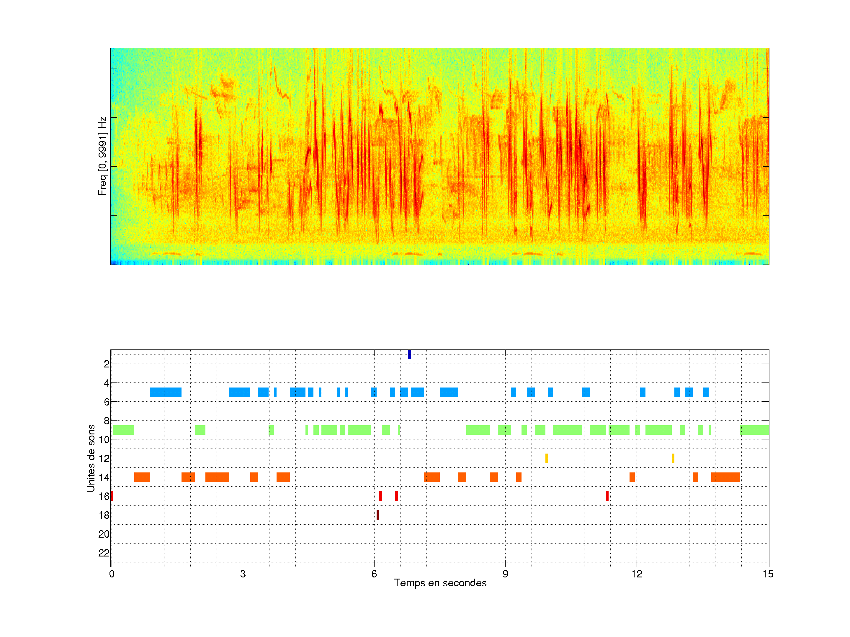The image size is (850, 637).
Task: Click the x-axis tick label 9
Action: point(505,574)
